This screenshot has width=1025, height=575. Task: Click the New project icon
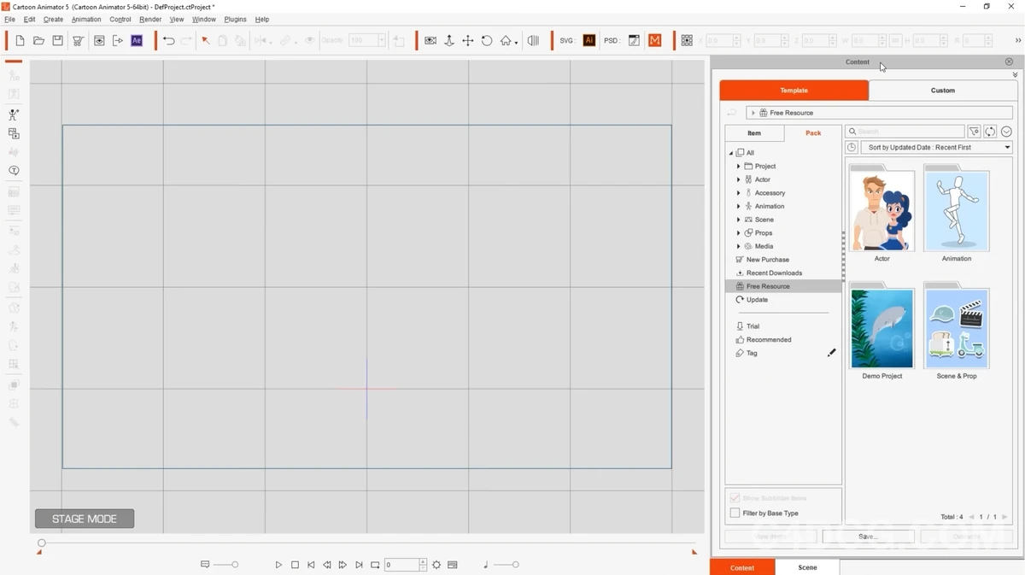pos(19,40)
